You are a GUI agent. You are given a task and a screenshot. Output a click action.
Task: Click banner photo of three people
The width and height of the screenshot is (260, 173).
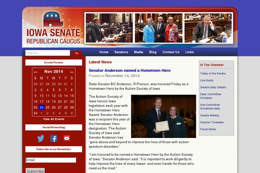(159, 28)
